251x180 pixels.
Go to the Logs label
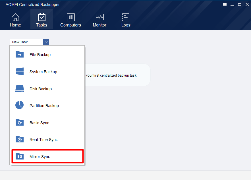click(x=126, y=25)
